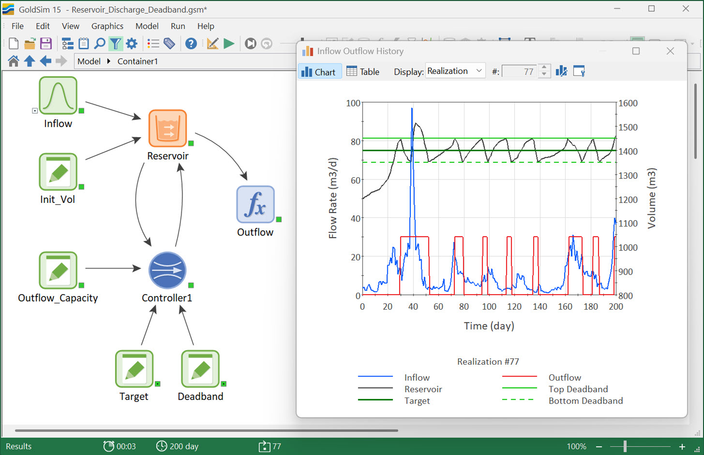Click the realization counter in status bar

point(270,447)
